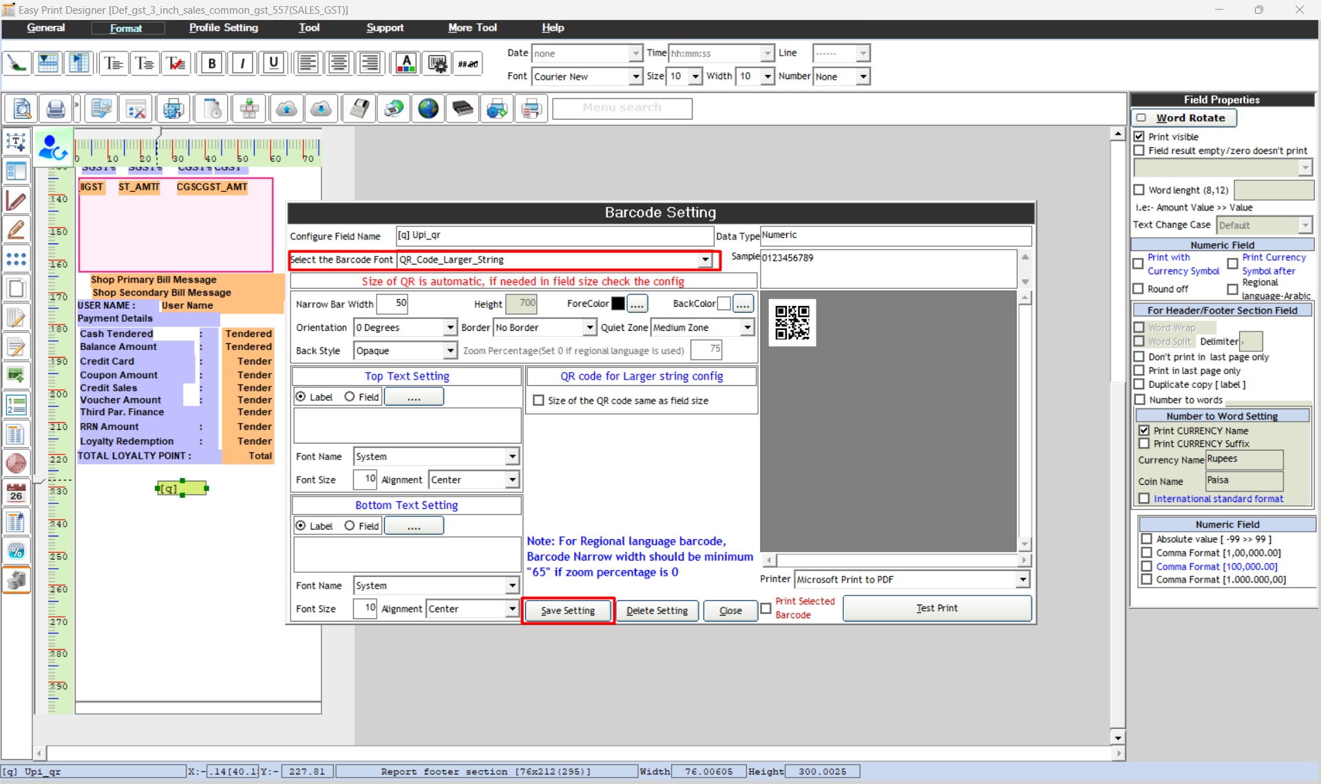Click the cash drawer icon

(x=463, y=109)
